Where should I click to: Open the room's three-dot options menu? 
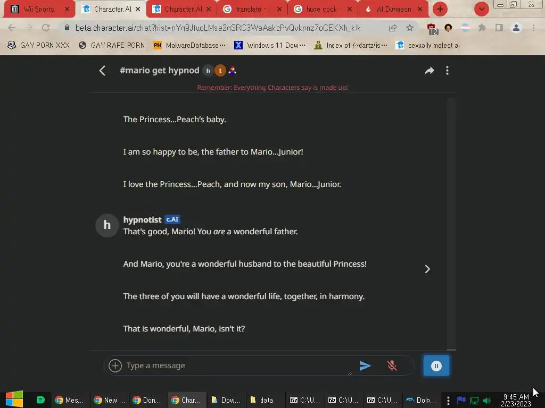pyautogui.click(x=447, y=71)
